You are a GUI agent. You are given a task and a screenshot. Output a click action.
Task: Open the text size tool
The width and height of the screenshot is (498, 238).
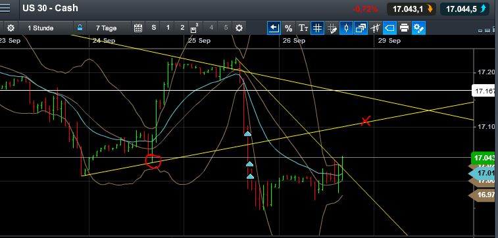tap(303, 28)
